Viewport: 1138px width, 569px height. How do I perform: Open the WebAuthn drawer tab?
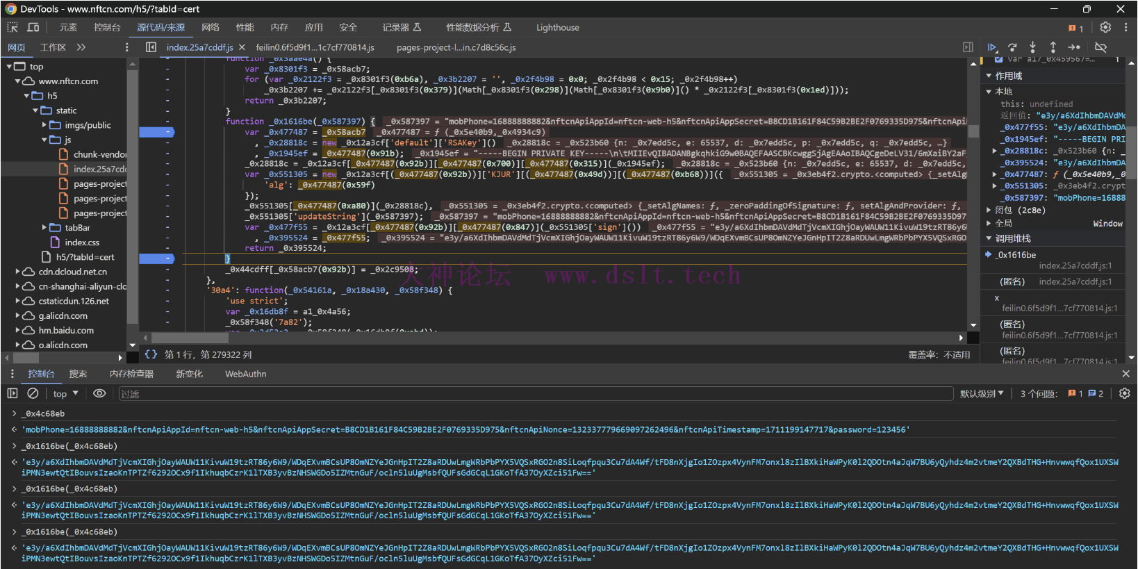click(245, 374)
